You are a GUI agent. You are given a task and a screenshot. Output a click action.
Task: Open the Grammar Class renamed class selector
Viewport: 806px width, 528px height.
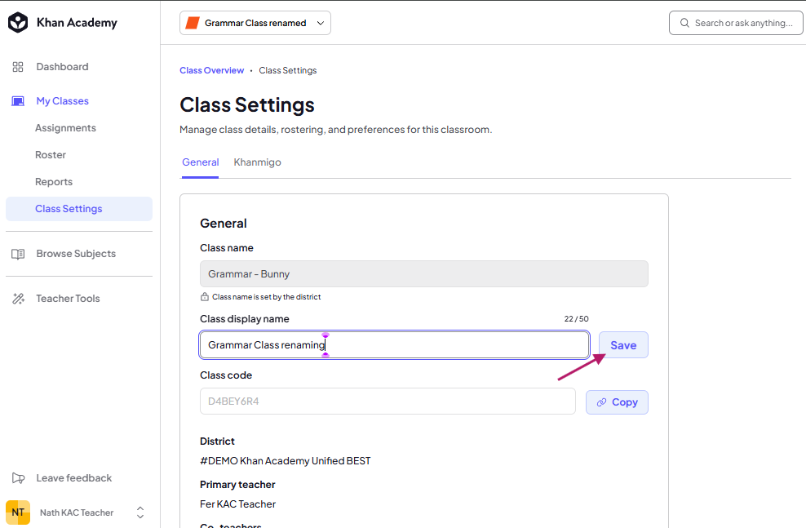pyautogui.click(x=255, y=23)
